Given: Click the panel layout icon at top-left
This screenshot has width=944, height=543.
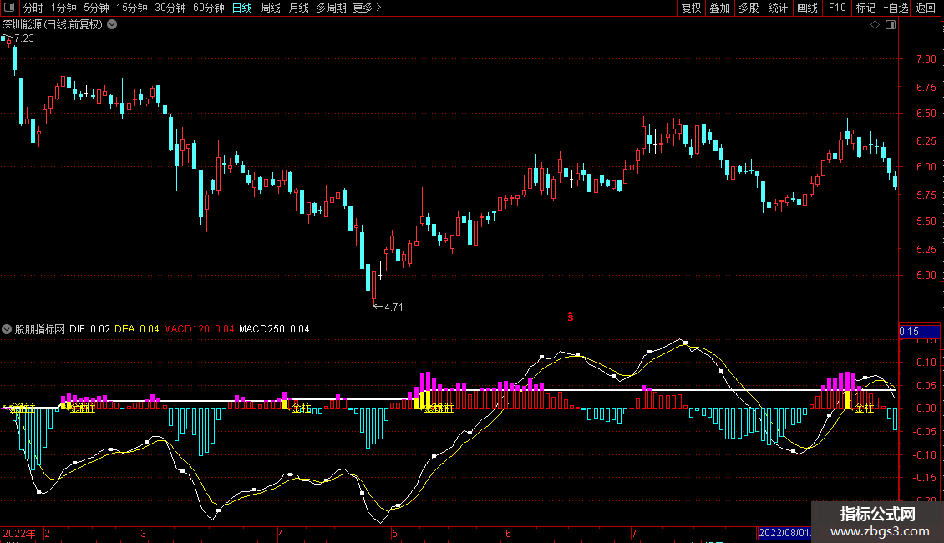Looking at the screenshot, I should (9, 8).
